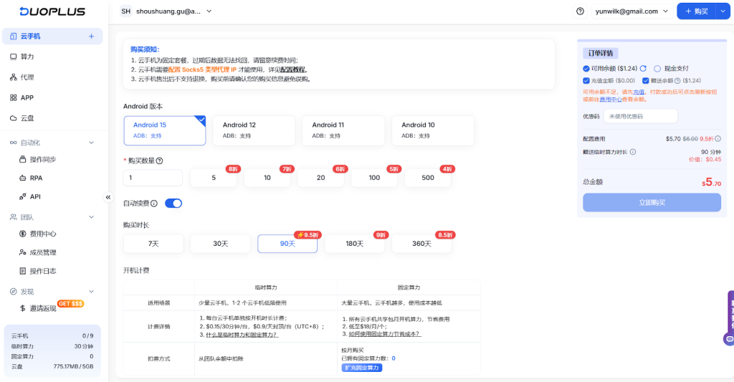Open 费用中心 in the sidebar
Image resolution: width=734 pixels, height=382 pixels.
(x=42, y=234)
